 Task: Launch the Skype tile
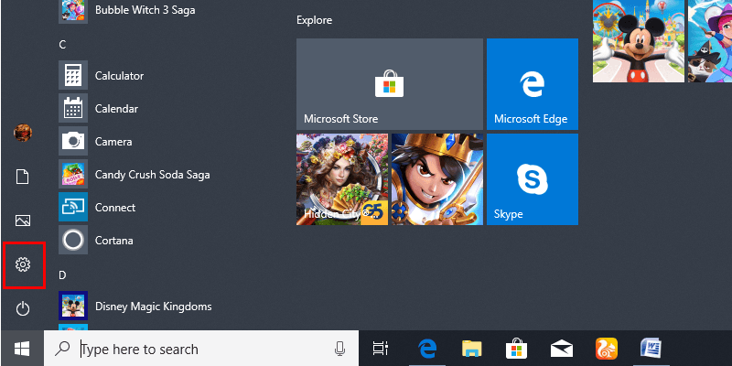coord(532,179)
